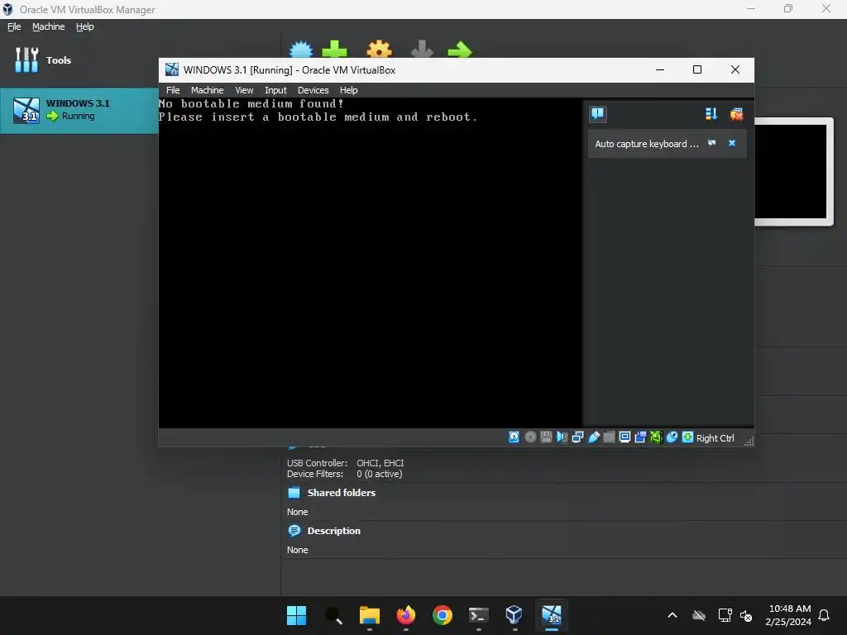The width and height of the screenshot is (847, 635).
Task: Open File Explorer from the taskbar
Action: pyautogui.click(x=370, y=615)
